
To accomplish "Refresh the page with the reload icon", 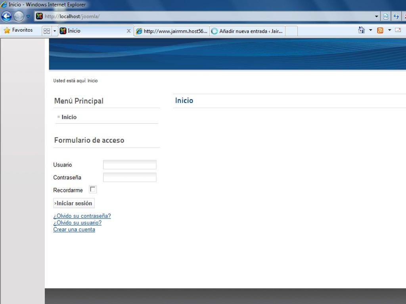I will pos(396,16).
